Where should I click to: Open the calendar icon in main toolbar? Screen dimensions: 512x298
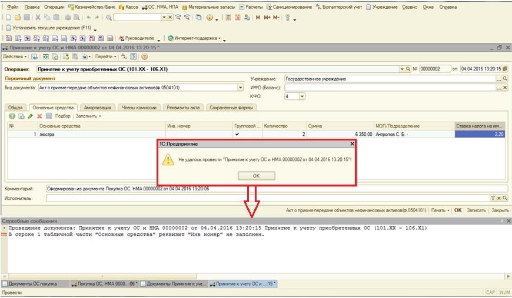[x=238, y=17]
